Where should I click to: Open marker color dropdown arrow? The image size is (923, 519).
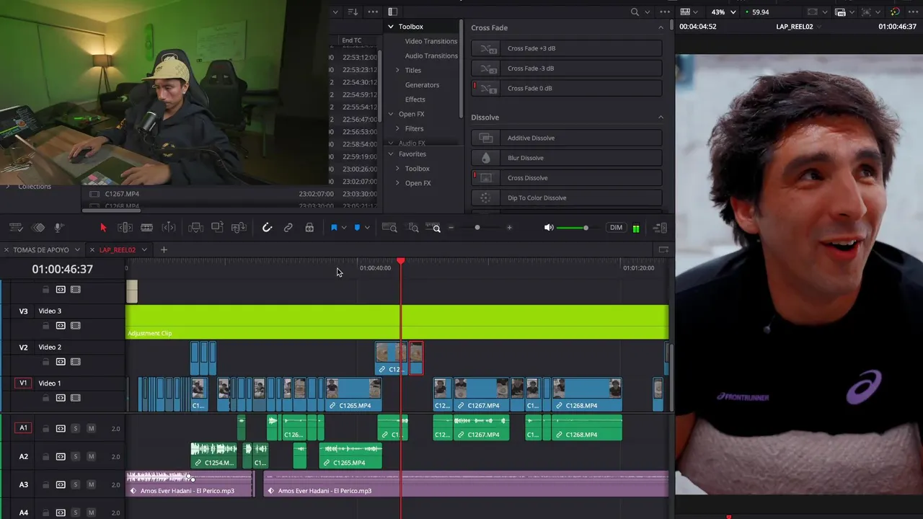point(367,228)
